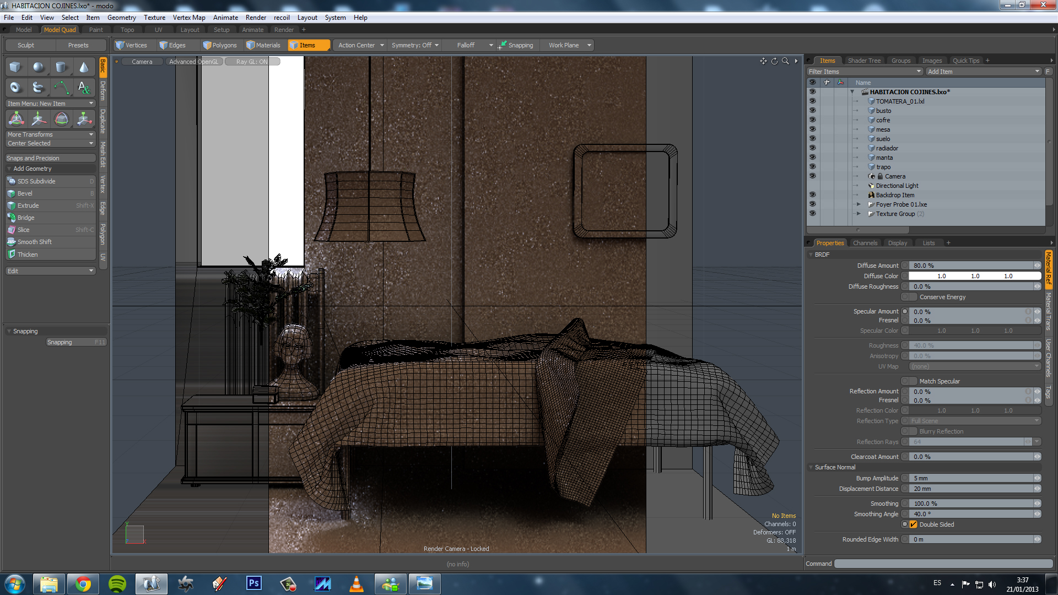Click the Sculpt button
1058x595 pixels.
click(25, 45)
